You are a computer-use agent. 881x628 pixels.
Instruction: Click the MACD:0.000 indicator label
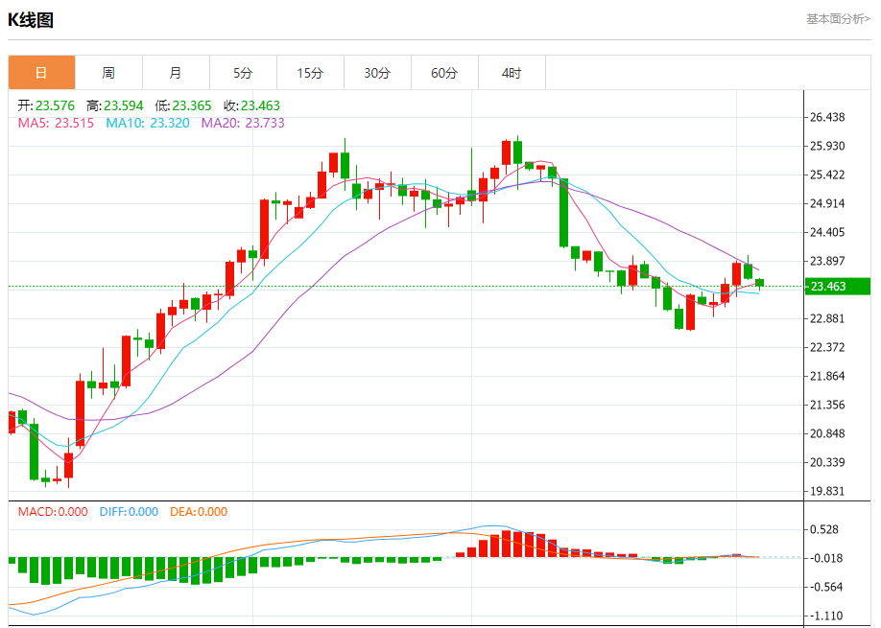pos(53,512)
